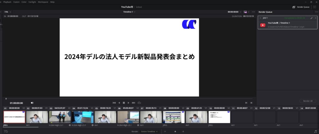
Task: Select empty clip 13 thumbnail
Action: click(x=288, y=117)
